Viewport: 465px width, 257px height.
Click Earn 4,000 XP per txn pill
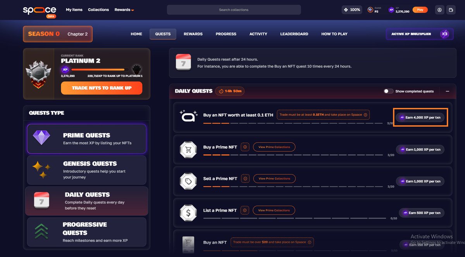point(420,117)
